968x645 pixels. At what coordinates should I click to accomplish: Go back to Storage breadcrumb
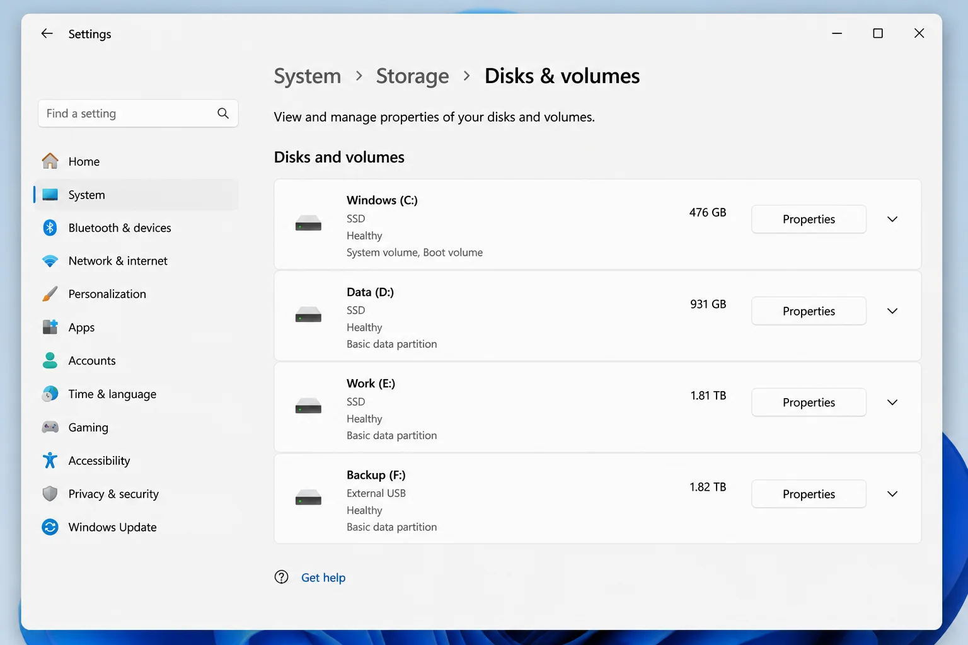pyautogui.click(x=413, y=76)
